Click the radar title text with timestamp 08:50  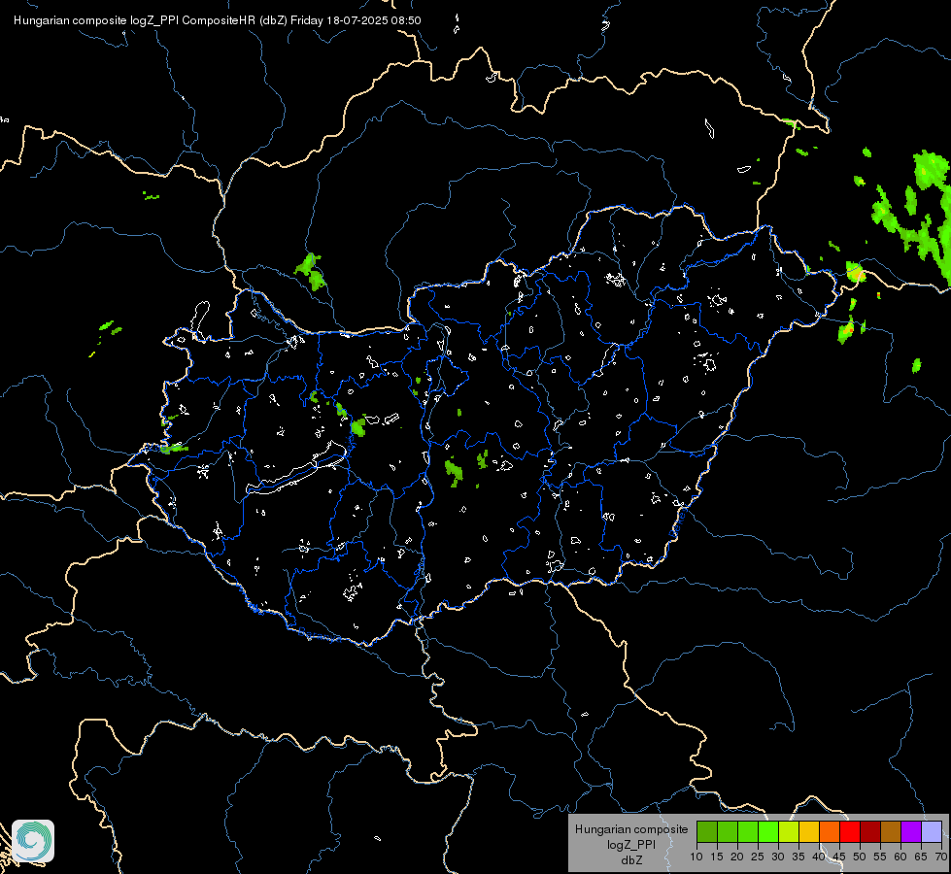pos(218,20)
